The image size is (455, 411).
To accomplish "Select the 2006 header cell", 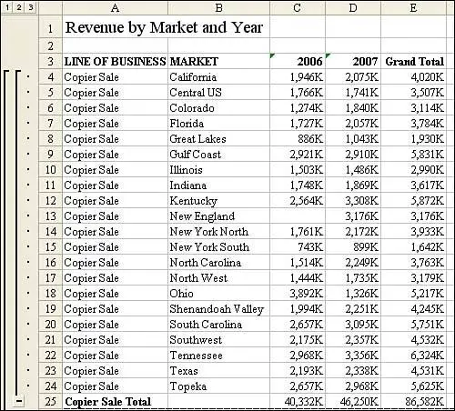I will (298, 61).
